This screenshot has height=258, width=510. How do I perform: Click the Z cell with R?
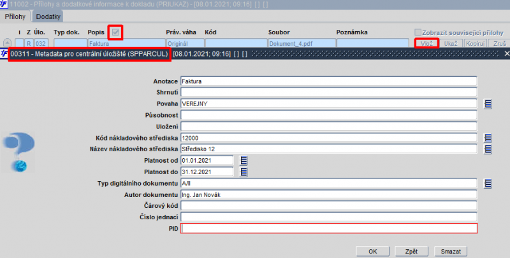point(29,43)
